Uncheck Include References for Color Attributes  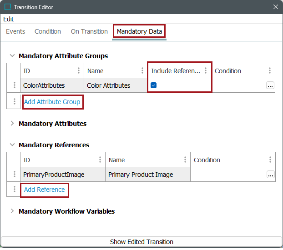(154, 85)
